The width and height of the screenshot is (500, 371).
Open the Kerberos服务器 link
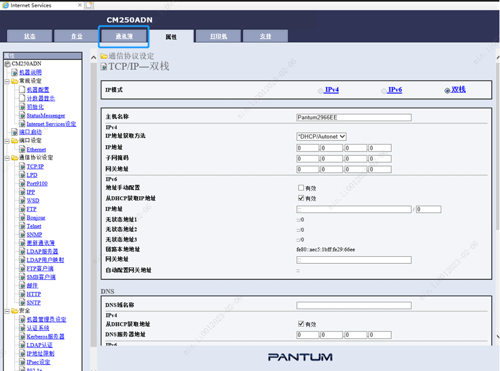pyautogui.click(x=45, y=337)
